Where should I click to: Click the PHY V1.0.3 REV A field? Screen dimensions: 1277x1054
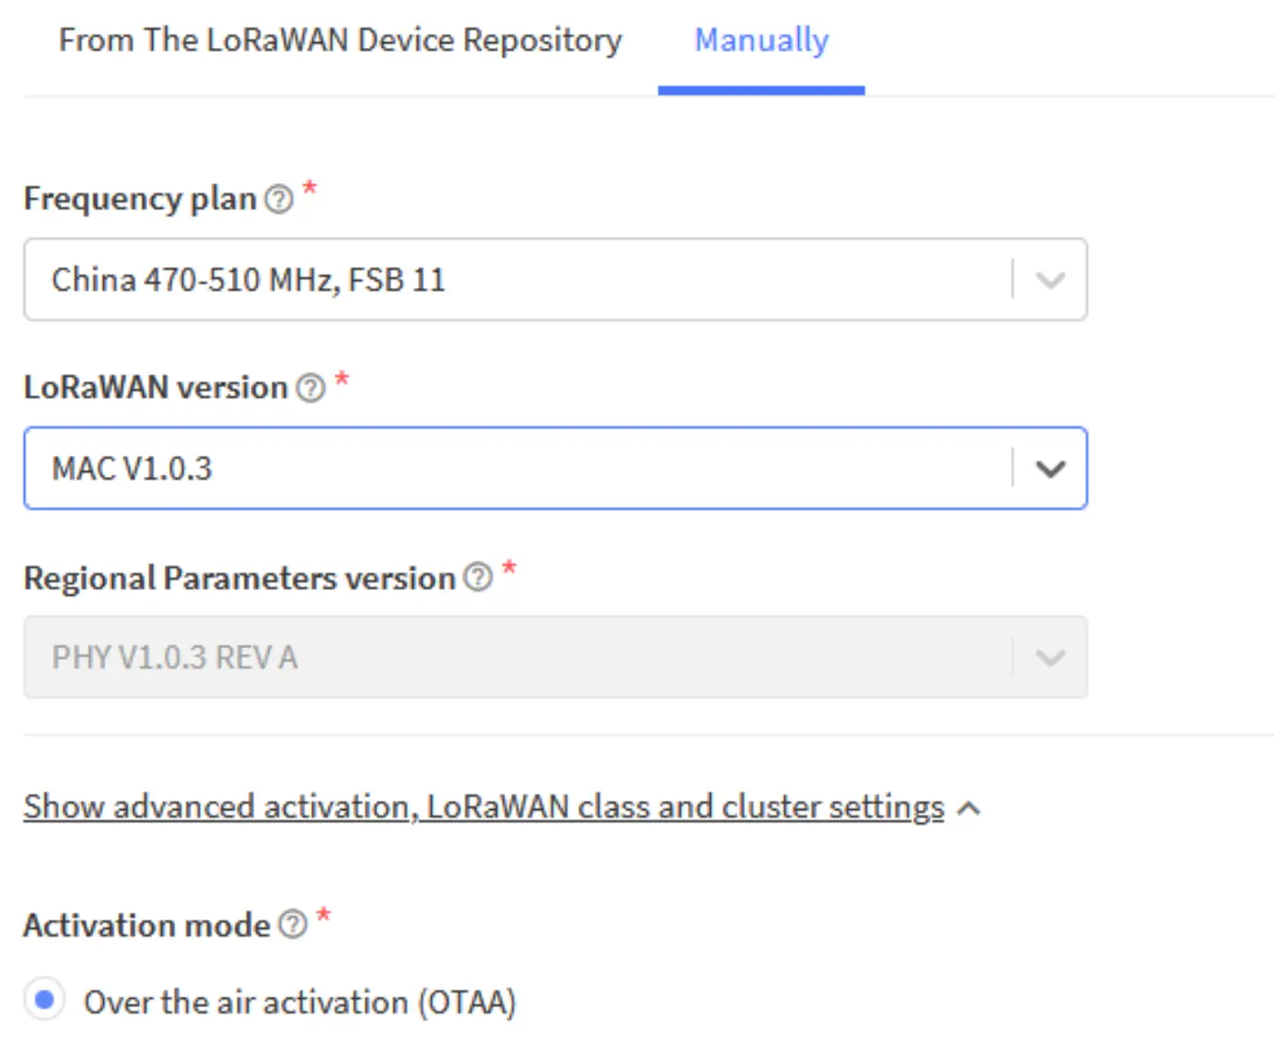coord(516,657)
